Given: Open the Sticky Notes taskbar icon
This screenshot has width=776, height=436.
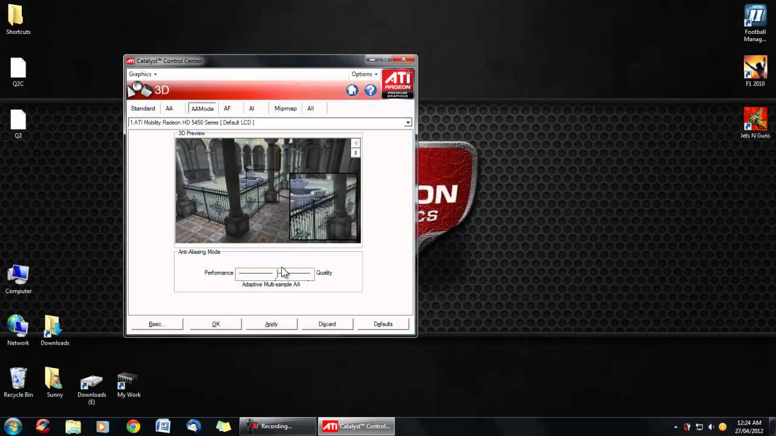Looking at the screenshot, I should point(224,426).
